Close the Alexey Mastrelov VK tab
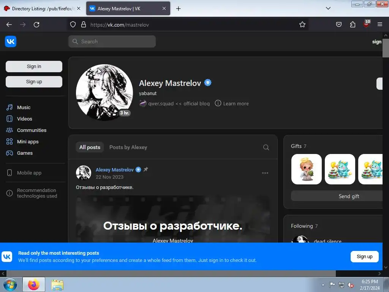 (x=164, y=8)
